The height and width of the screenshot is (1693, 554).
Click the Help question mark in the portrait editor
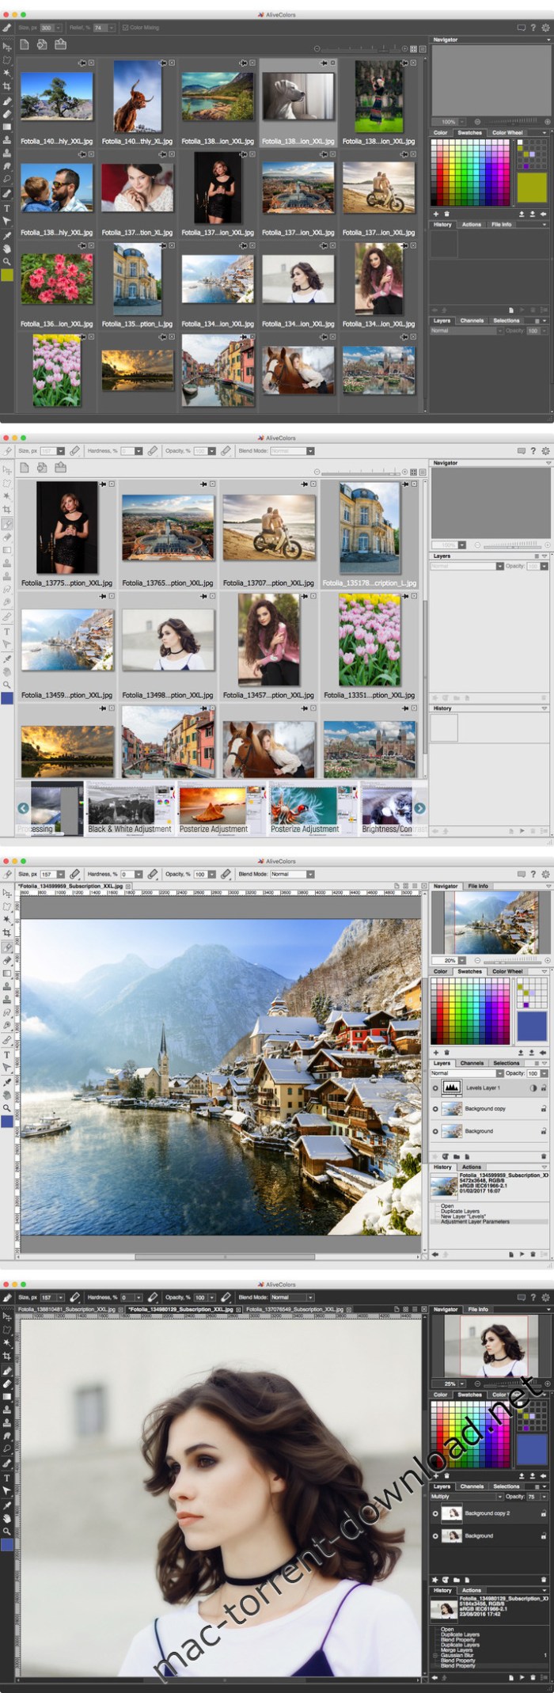click(x=533, y=1297)
